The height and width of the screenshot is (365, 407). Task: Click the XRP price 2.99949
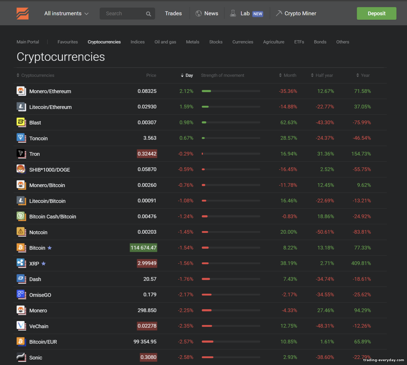[147, 263]
